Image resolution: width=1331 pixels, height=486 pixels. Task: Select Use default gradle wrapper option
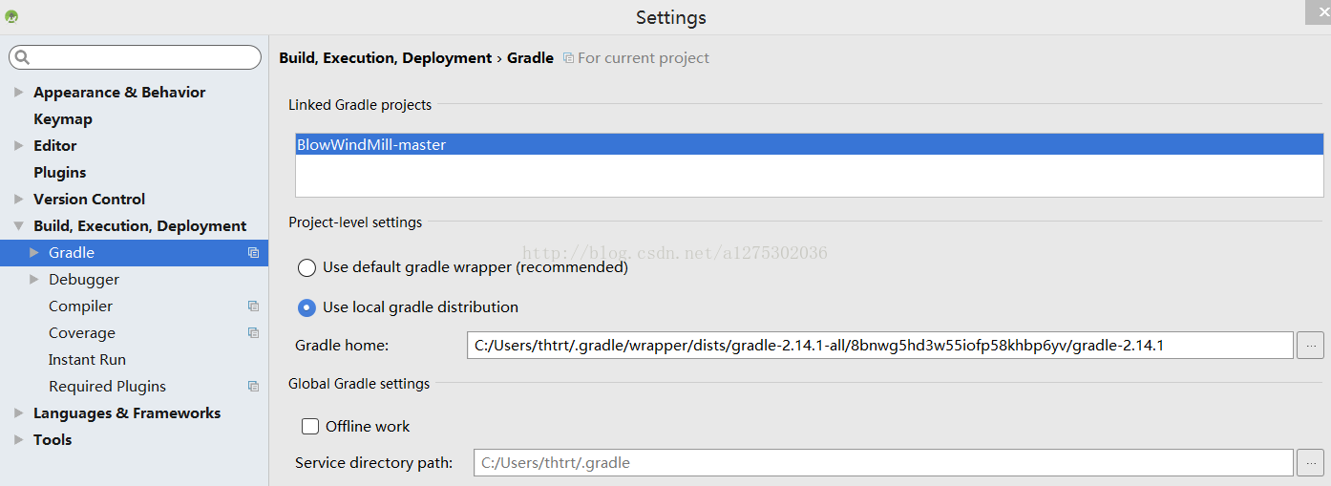306,268
